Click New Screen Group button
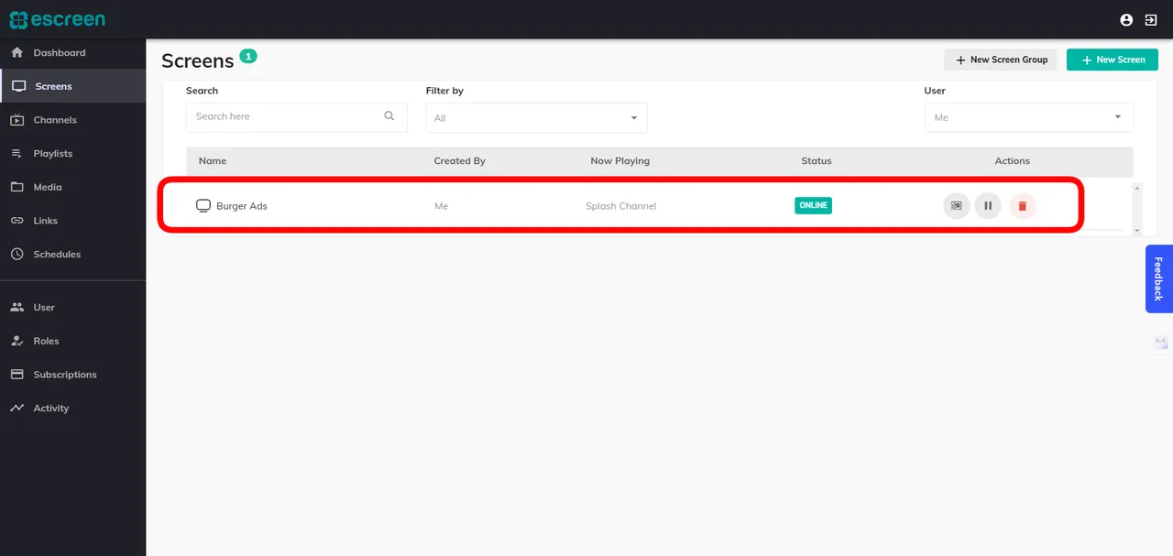 click(x=1001, y=59)
